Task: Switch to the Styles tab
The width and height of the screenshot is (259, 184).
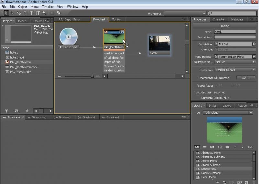Action: (212, 106)
